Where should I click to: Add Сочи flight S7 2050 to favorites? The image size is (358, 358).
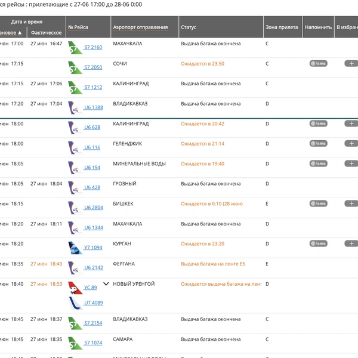coord(351,63)
